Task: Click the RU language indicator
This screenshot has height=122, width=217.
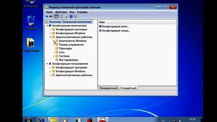Action: click(x=163, y=121)
